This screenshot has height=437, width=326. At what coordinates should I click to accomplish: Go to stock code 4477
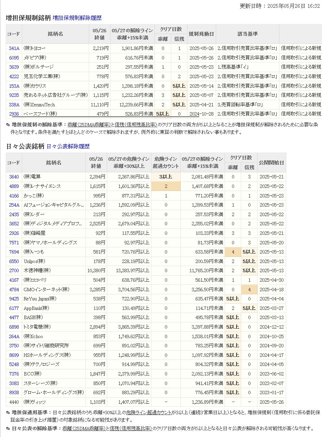coord(14,317)
